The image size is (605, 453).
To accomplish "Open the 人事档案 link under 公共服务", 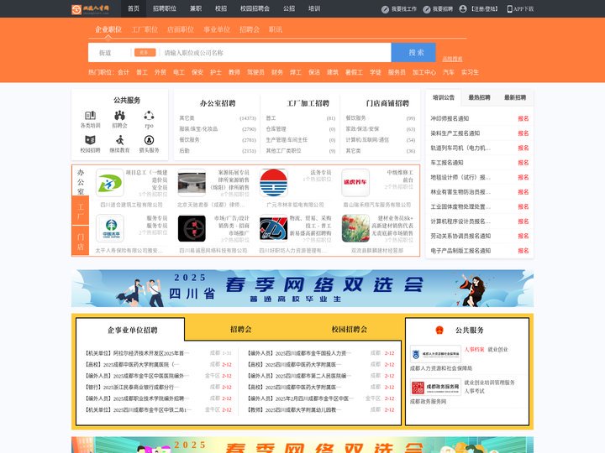I will (x=474, y=350).
